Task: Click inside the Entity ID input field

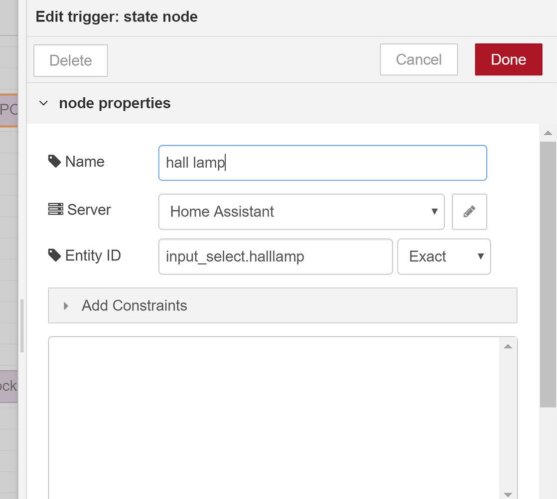Action: point(275,256)
